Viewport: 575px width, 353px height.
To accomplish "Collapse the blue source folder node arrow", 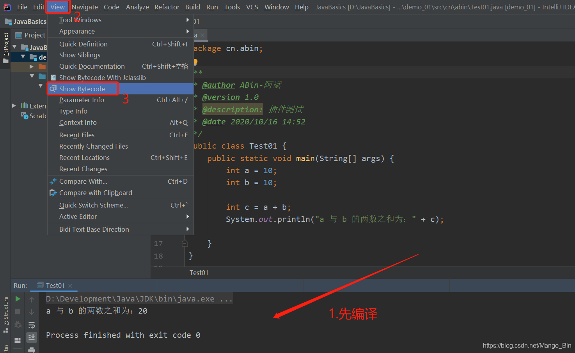I will (x=32, y=76).
